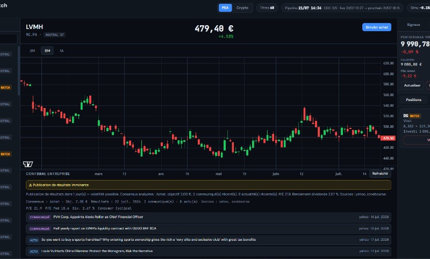Click the NEUTRAL 37 badge under LVMH
This screenshot has height=259, width=430.
pyautogui.click(x=55, y=35)
